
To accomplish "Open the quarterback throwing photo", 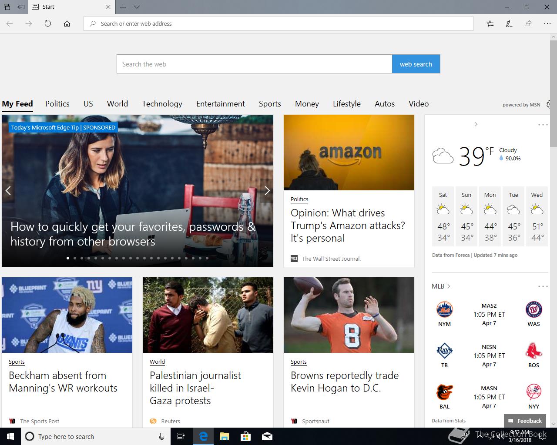I will [349, 315].
